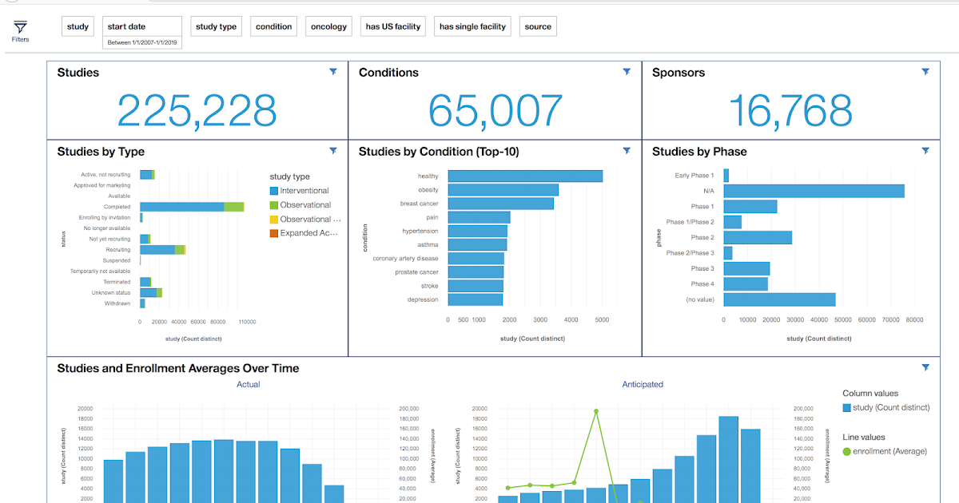
Task: Open the study type filter chip
Action: click(216, 26)
